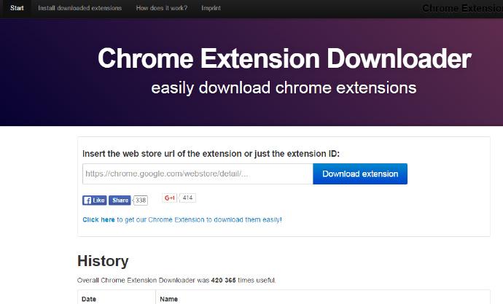Follow the Click here Chrome Extension link
Screen dimensions: 503x304
pyautogui.click(x=182, y=219)
